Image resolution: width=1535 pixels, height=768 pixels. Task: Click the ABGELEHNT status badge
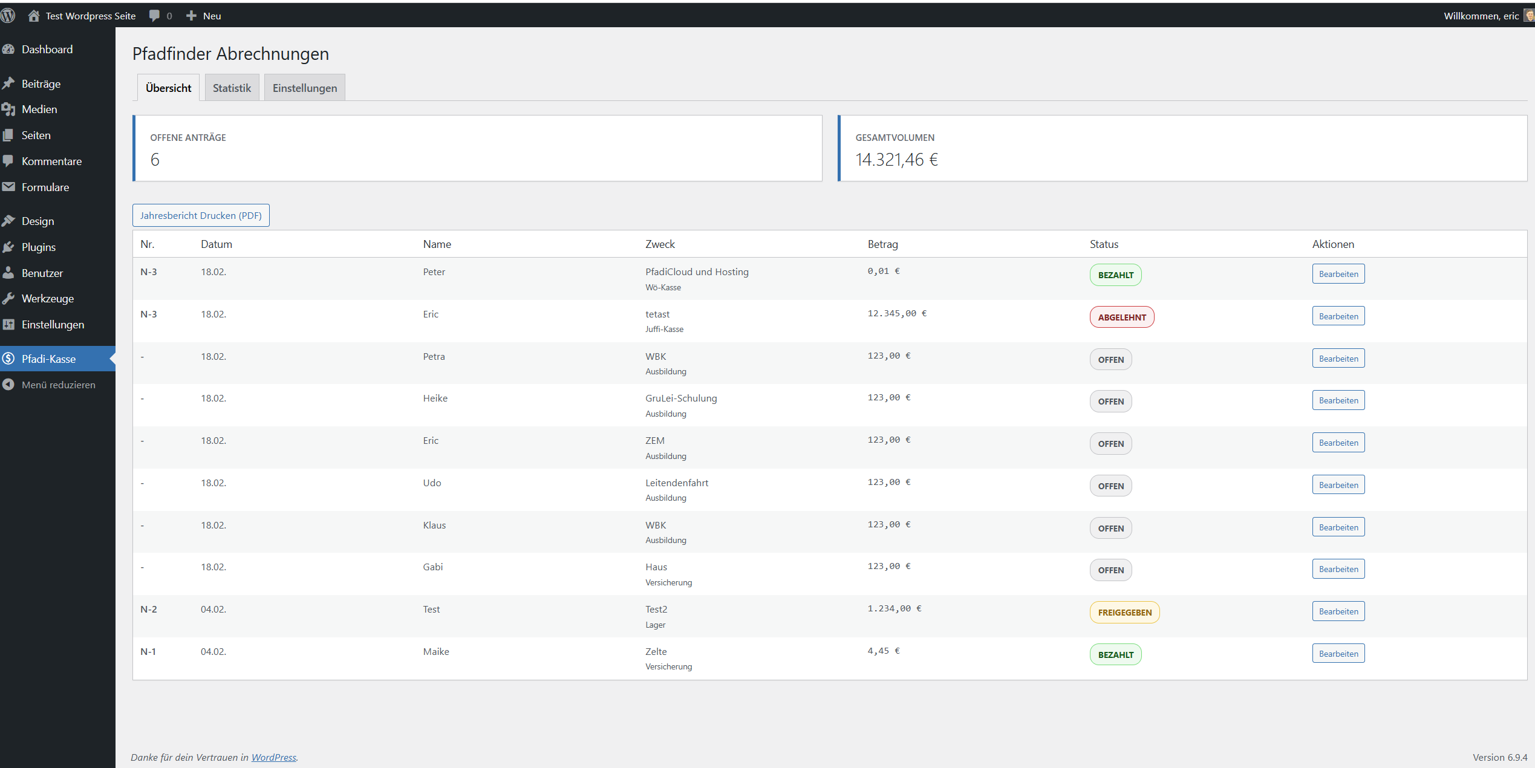1121,317
